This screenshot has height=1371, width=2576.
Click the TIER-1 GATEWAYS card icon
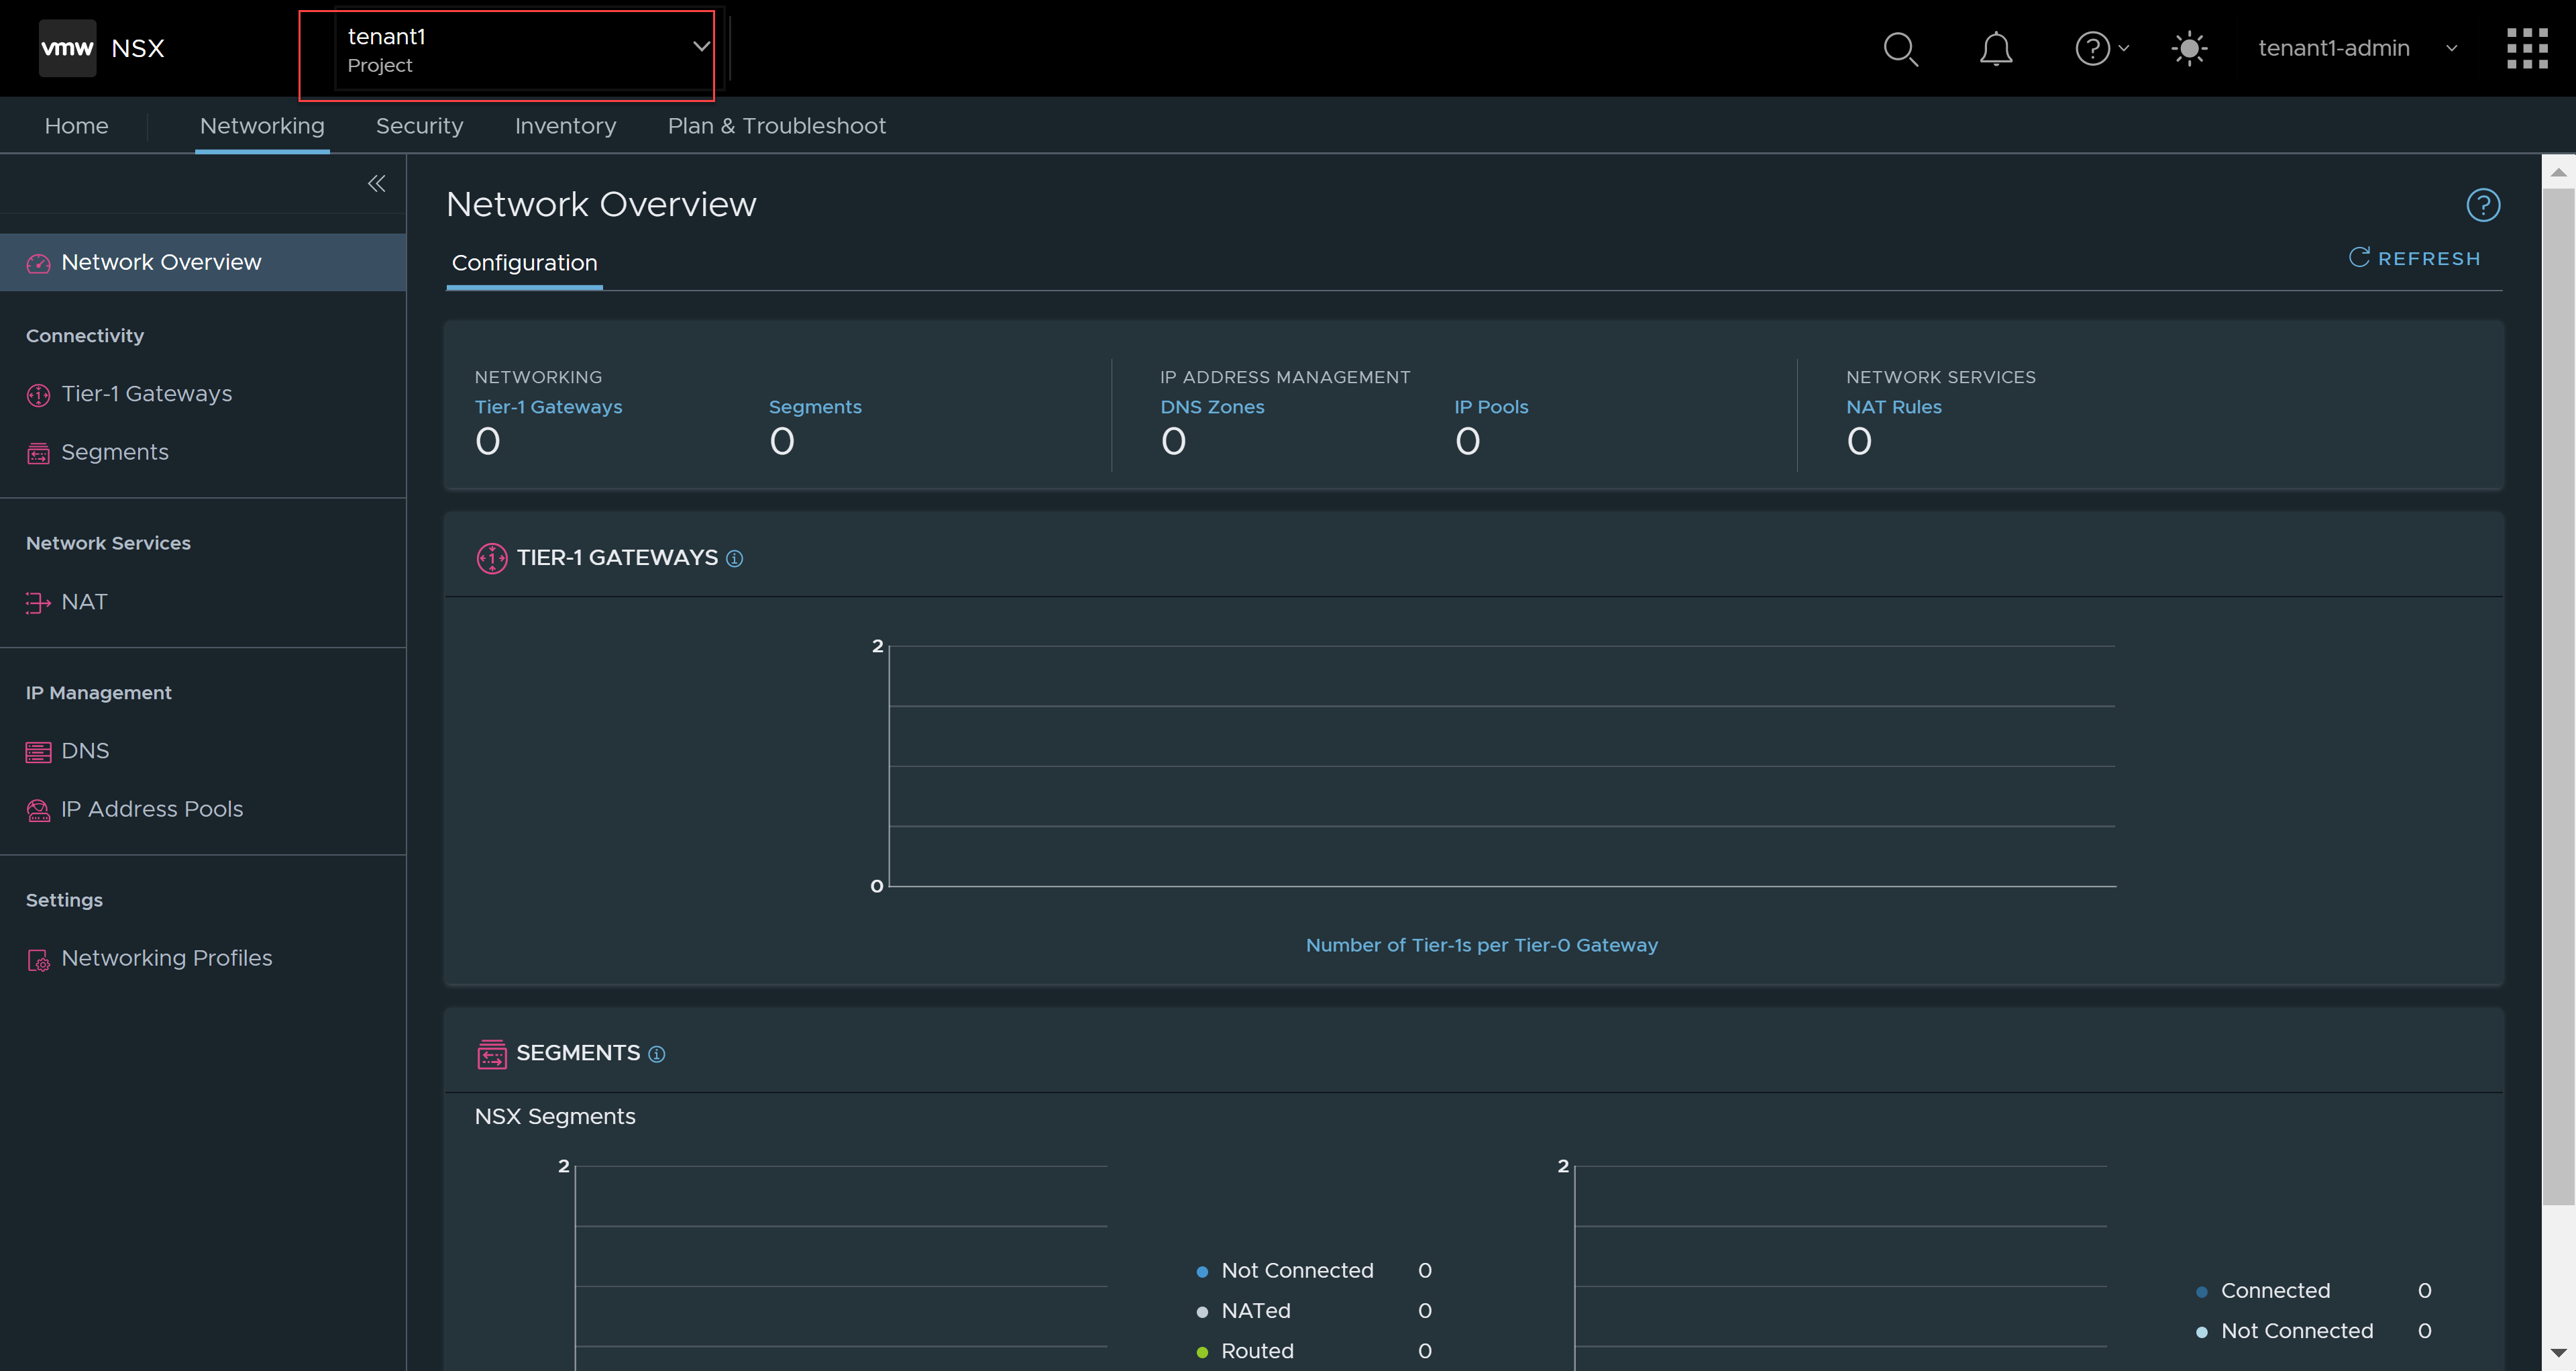(492, 558)
